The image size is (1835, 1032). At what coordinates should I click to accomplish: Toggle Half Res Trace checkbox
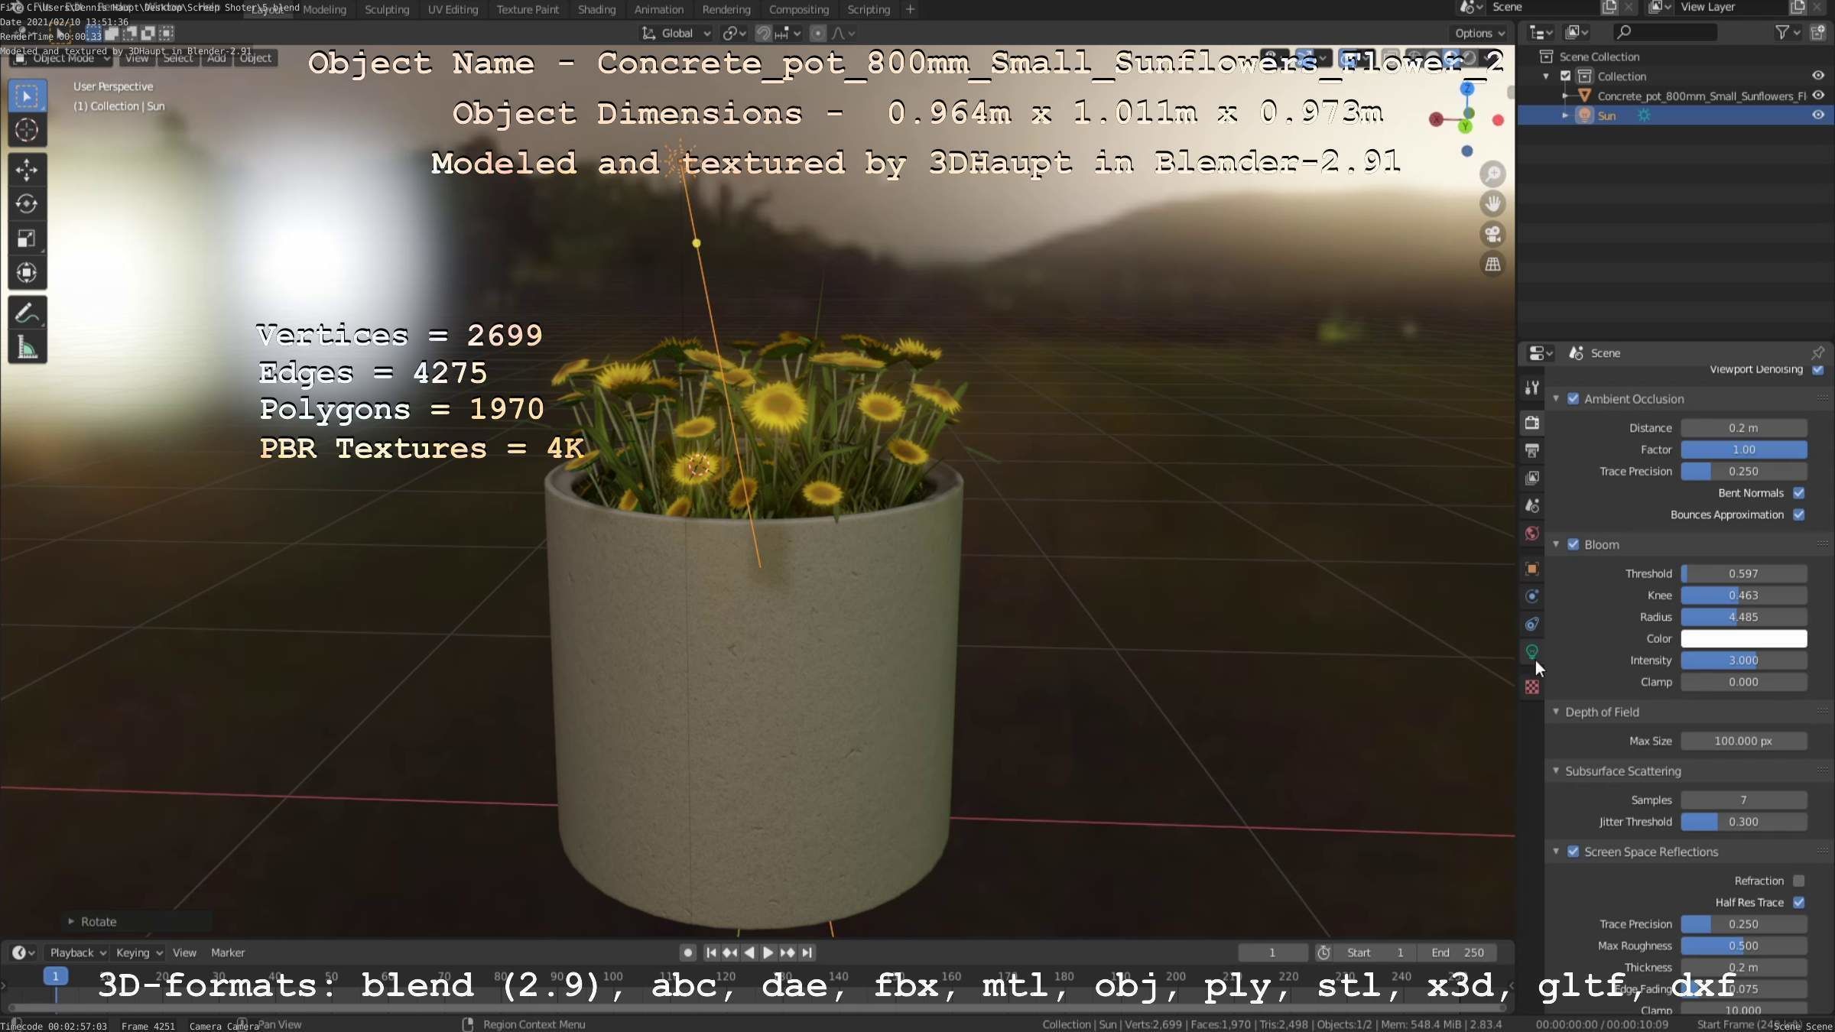pyautogui.click(x=1799, y=902)
